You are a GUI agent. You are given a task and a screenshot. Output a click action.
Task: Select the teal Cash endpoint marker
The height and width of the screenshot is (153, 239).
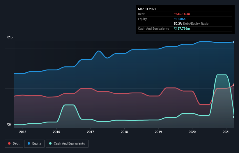click(234, 117)
